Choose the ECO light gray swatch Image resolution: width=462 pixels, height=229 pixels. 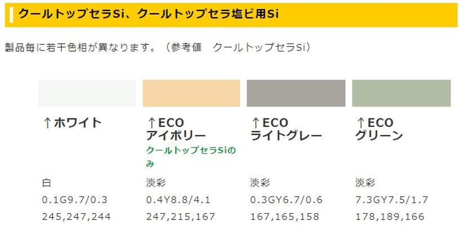pos(296,93)
